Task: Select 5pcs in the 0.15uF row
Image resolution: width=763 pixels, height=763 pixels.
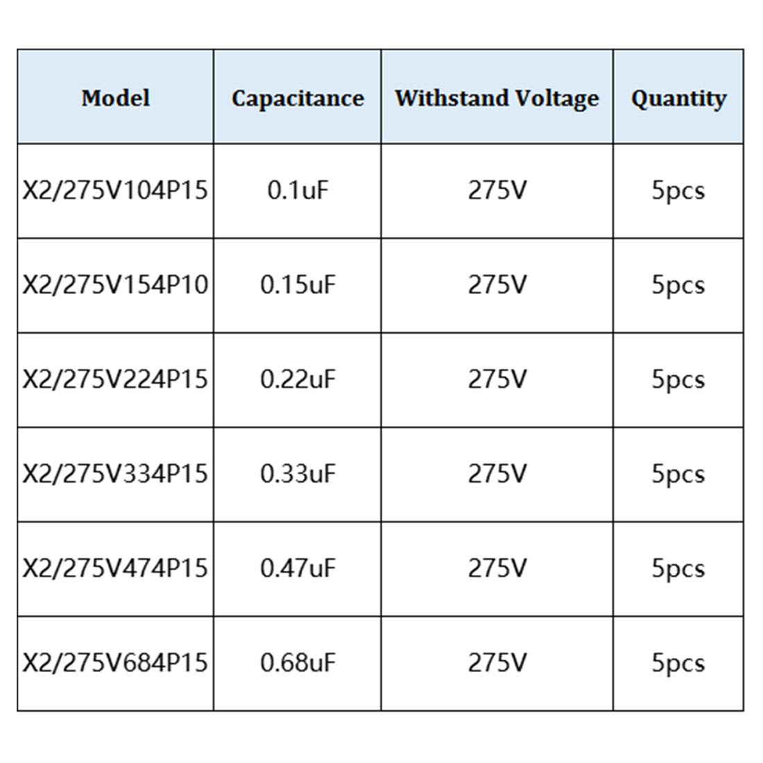Action: click(678, 284)
